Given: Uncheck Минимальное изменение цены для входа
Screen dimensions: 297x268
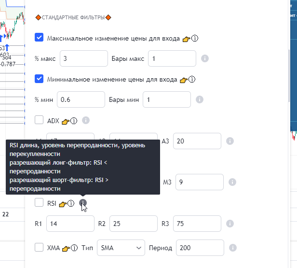Looking at the screenshot, I should (x=40, y=79).
